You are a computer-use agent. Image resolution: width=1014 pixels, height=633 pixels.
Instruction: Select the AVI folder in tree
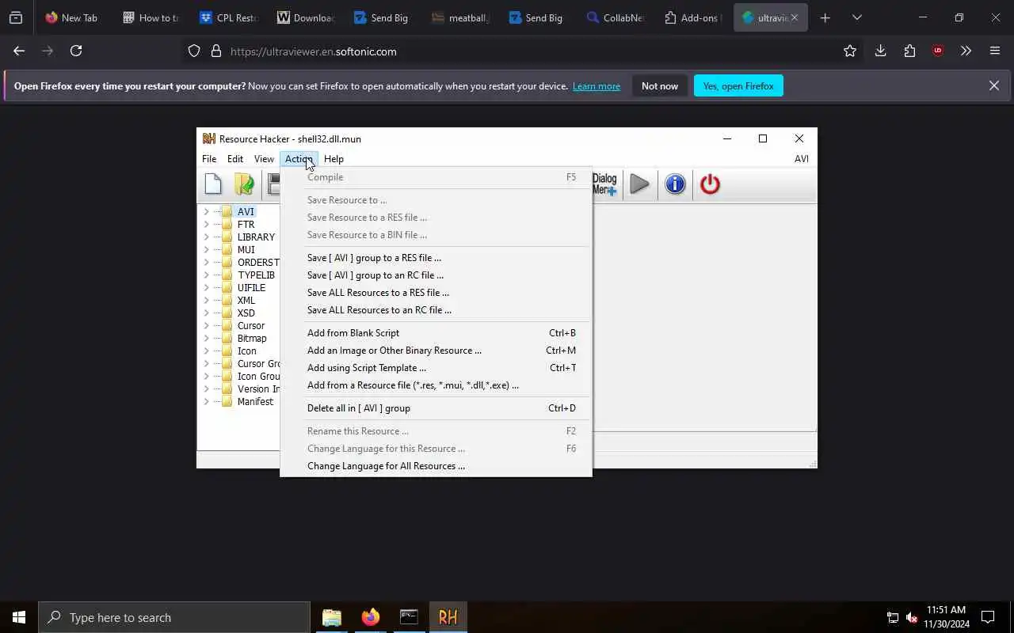246,212
